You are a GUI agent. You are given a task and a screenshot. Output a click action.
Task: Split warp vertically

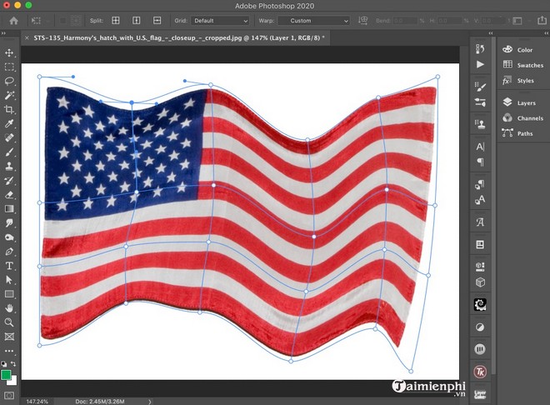137,21
